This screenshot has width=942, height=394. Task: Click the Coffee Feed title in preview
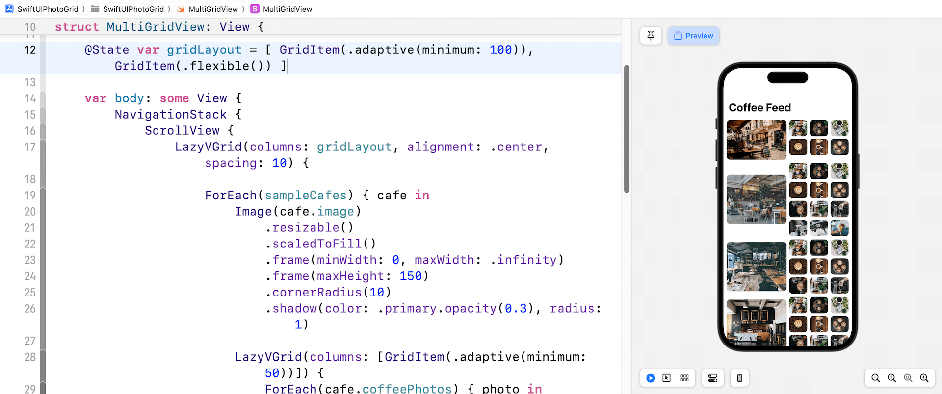tap(759, 107)
